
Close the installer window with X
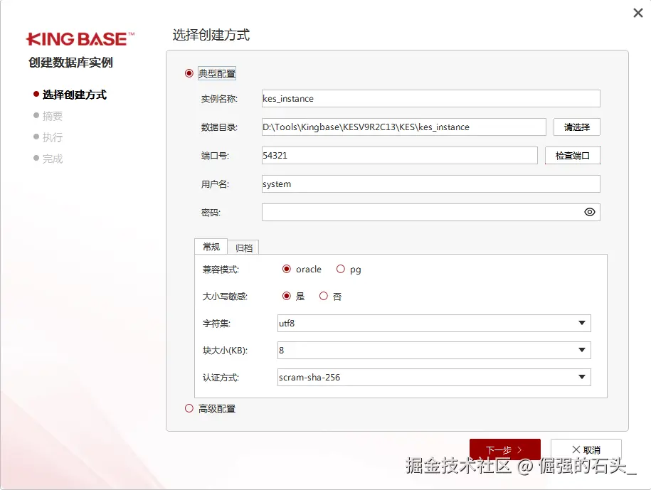click(638, 13)
